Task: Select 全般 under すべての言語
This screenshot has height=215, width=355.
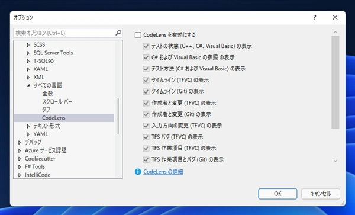Action: [x=47, y=94]
